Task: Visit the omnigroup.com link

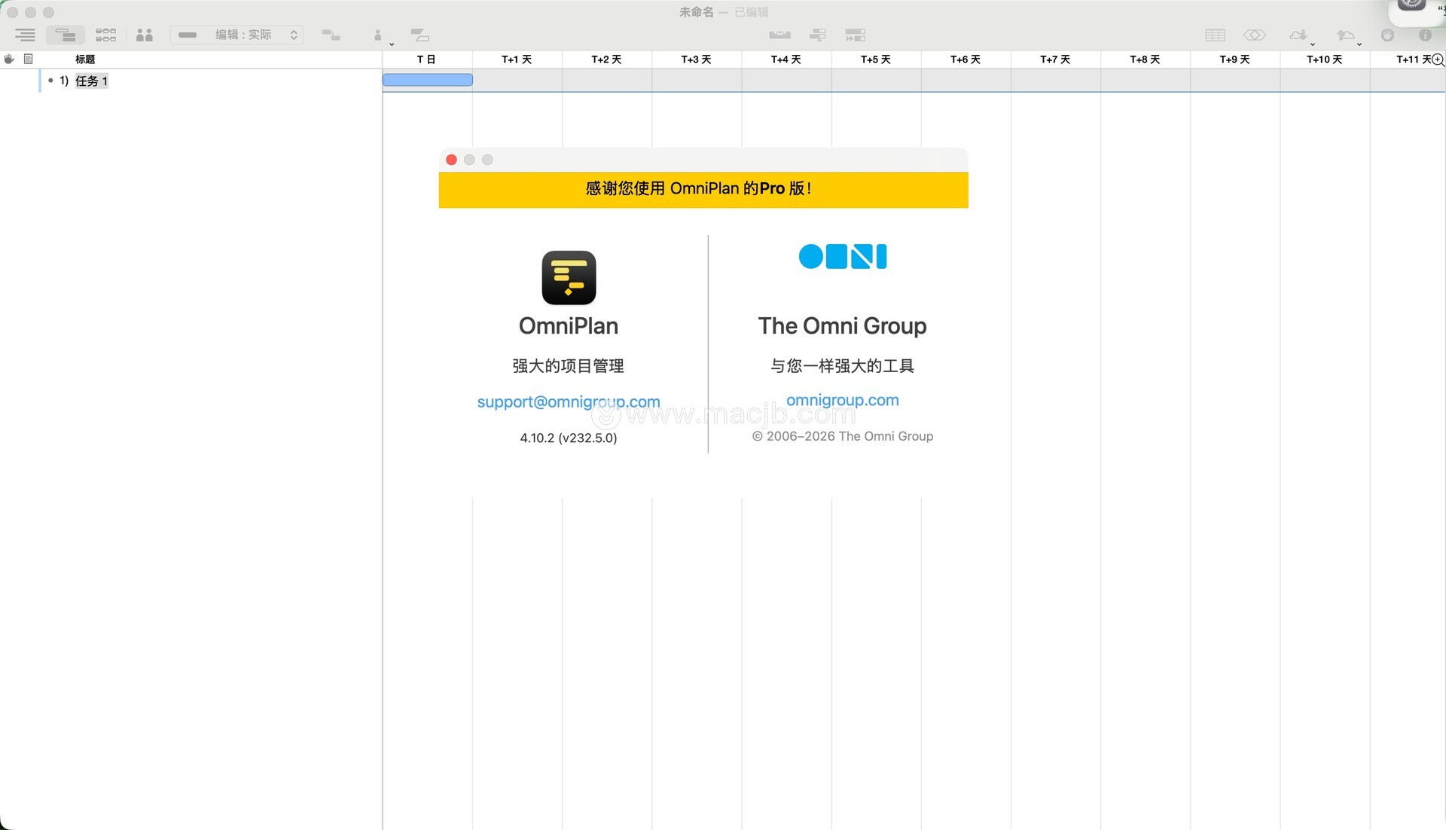Action: (842, 400)
